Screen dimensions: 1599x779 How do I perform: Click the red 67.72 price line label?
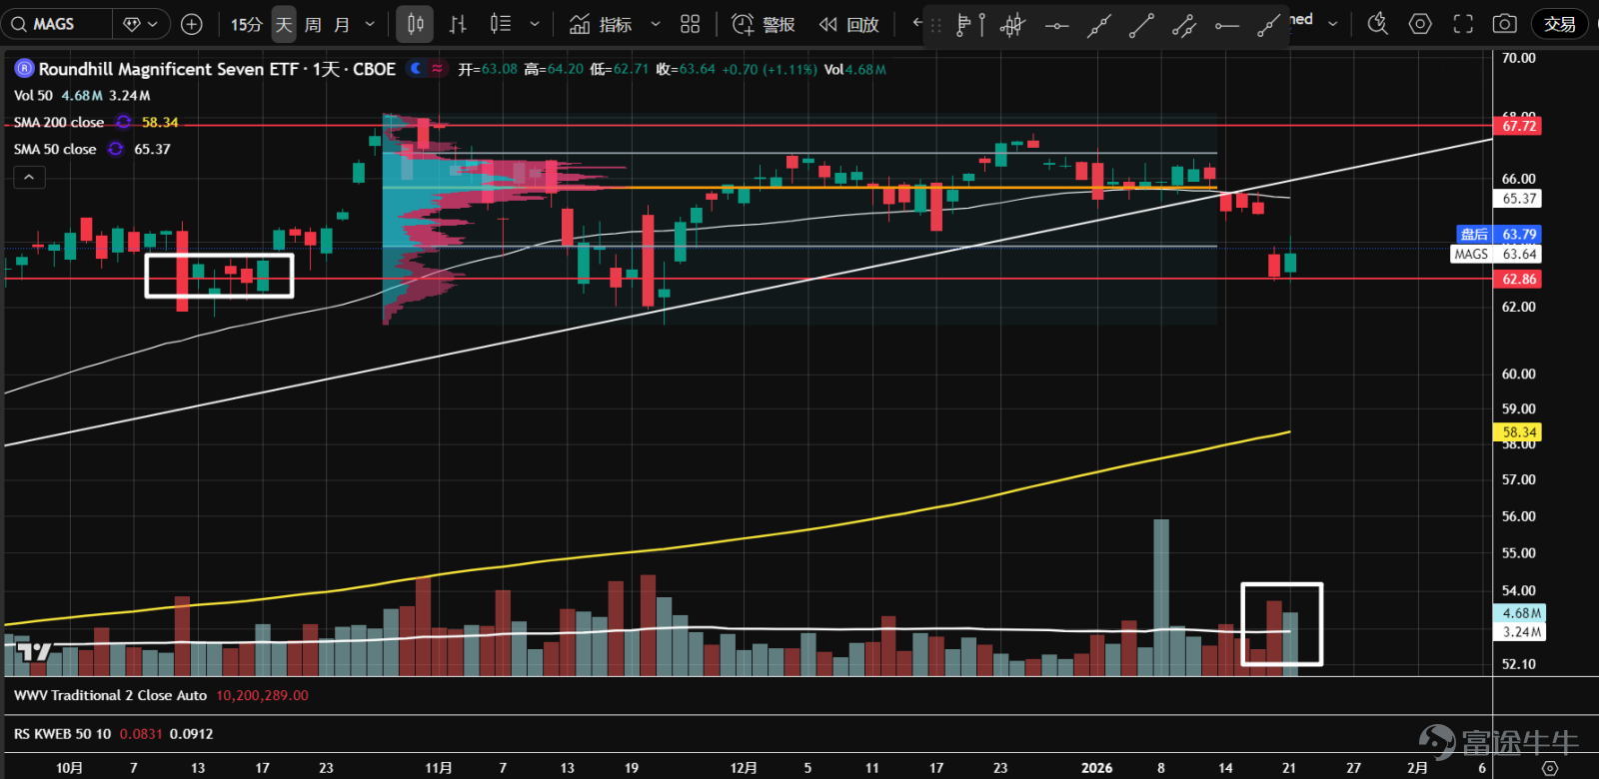tap(1518, 126)
